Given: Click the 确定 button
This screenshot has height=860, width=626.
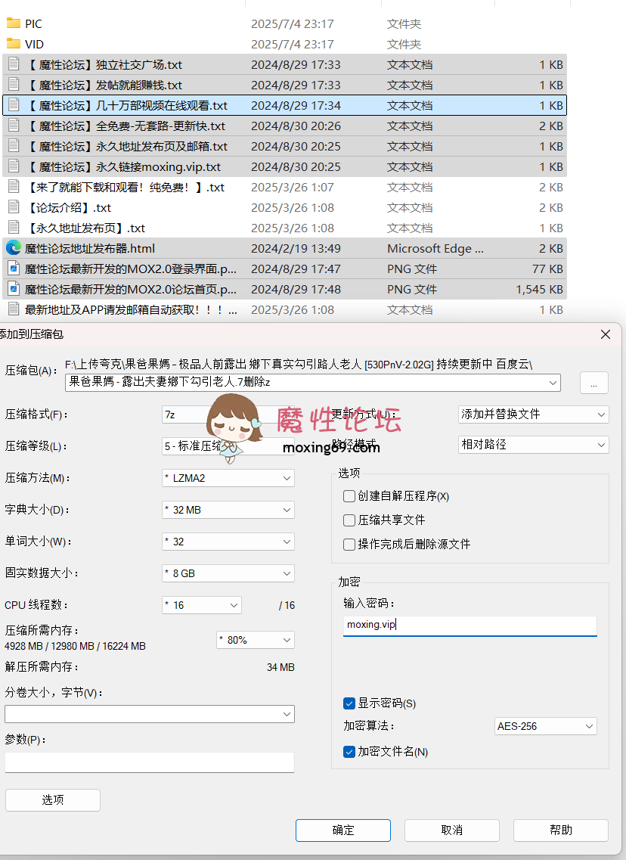Looking at the screenshot, I should click(x=343, y=830).
